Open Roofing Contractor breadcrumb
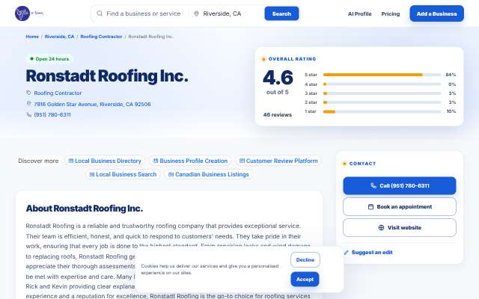This screenshot has width=479, height=299. tap(101, 37)
